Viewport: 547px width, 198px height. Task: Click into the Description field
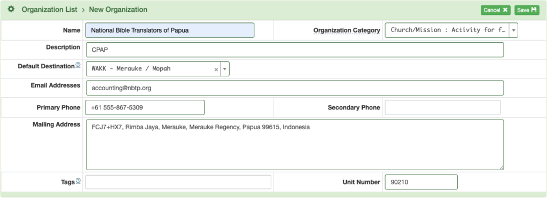pos(295,50)
